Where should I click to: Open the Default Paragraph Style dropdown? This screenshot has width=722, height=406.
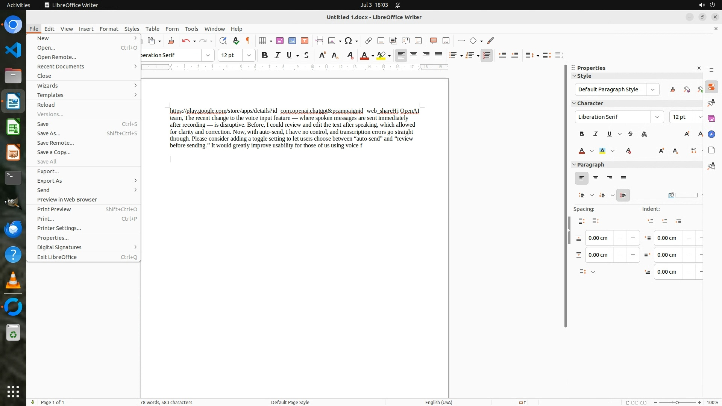pyautogui.click(x=653, y=89)
